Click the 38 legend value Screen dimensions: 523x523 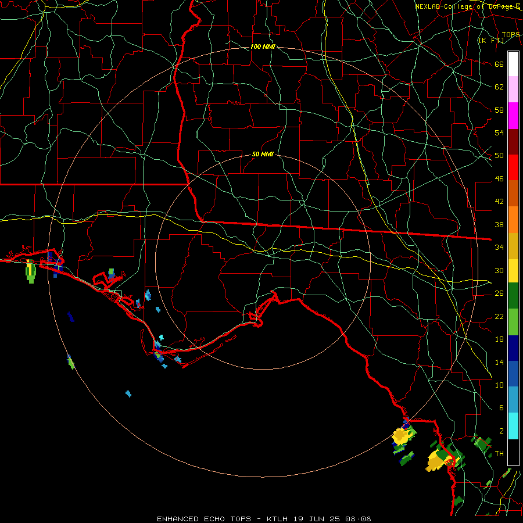pyautogui.click(x=499, y=224)
